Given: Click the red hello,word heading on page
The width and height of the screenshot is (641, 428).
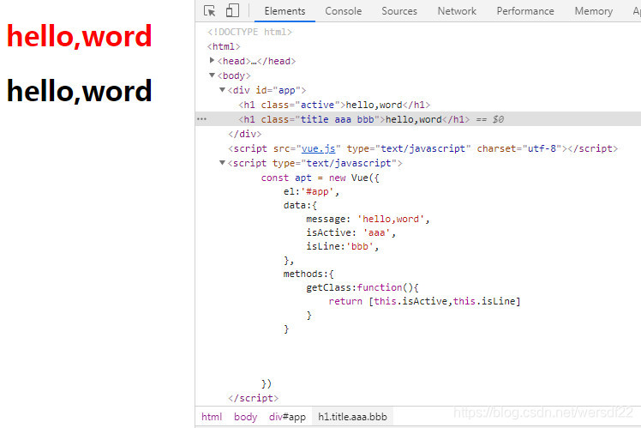Looking at the screenshot, I should point(80,36).
